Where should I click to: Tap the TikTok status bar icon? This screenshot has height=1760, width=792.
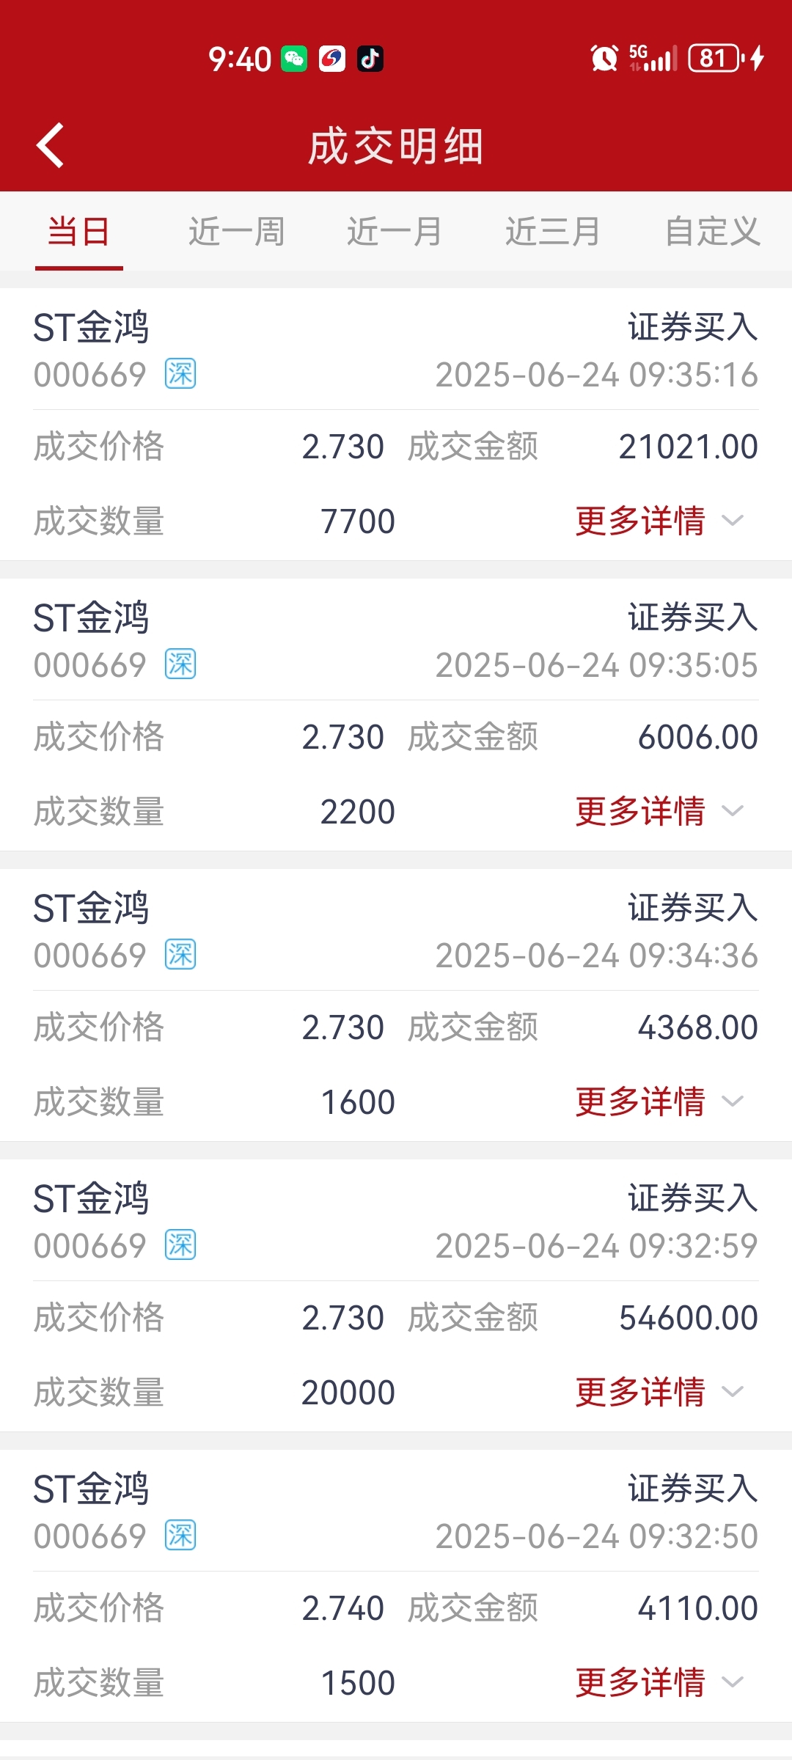(370, 59)
